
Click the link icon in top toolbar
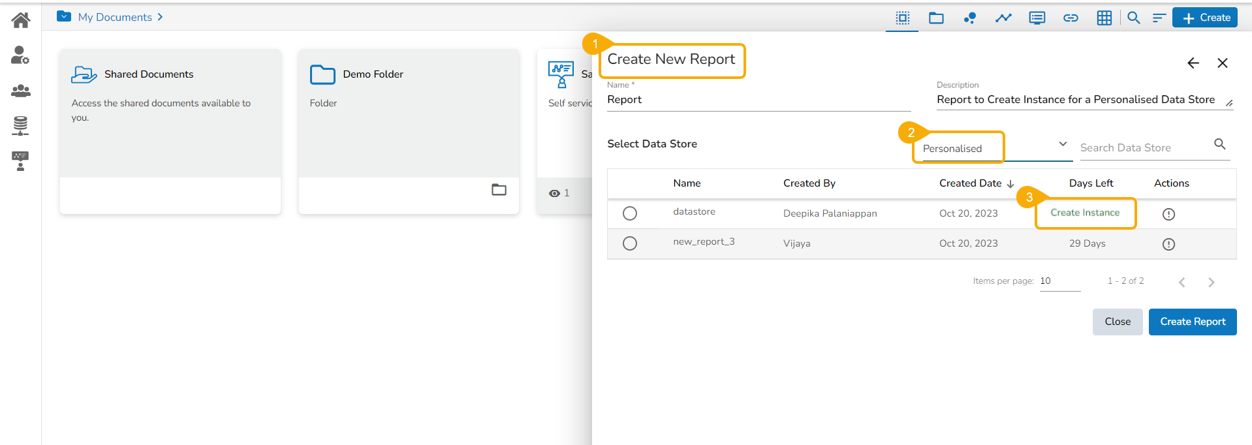[x=1071, y=18]
